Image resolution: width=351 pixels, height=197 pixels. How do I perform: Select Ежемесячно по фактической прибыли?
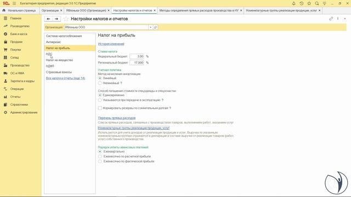click(x=100, y=161)
